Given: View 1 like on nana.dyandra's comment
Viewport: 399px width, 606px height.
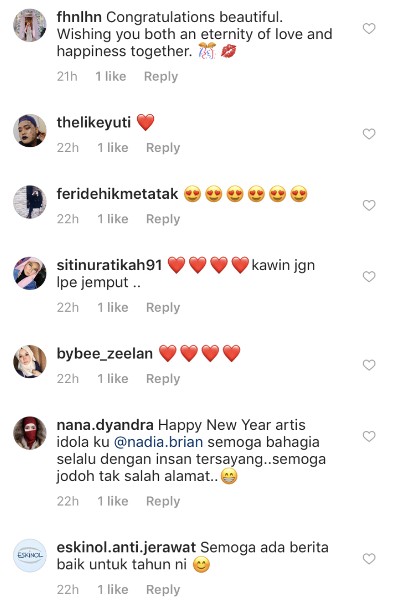Looking at the screenshot, I should [x=113, y=502].
